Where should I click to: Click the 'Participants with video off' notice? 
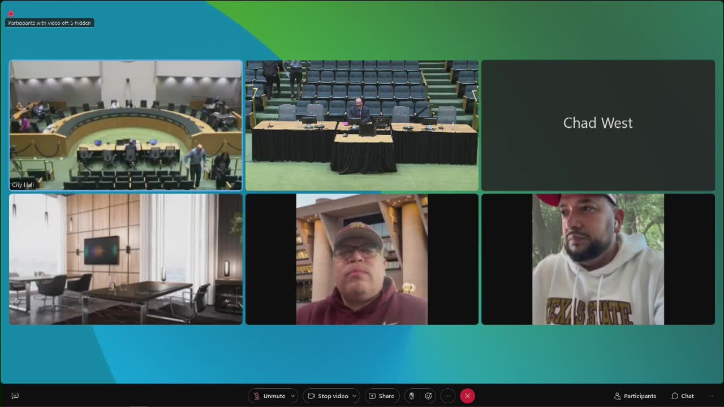tap(50, 23)
